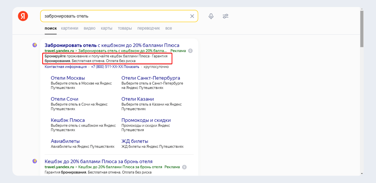Click the Yandex ad badge icon on second result
Viewport: 376px width, 183px height.
click(184, 167)
